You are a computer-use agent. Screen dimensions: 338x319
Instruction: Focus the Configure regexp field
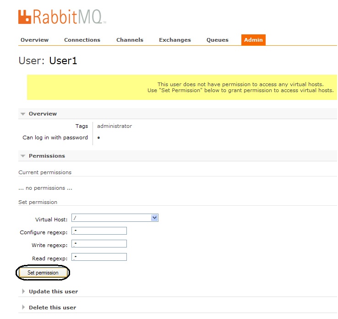(x=99, y=231)
